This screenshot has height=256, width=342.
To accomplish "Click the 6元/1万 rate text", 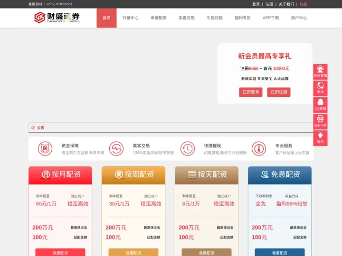I will coord(191,204).
